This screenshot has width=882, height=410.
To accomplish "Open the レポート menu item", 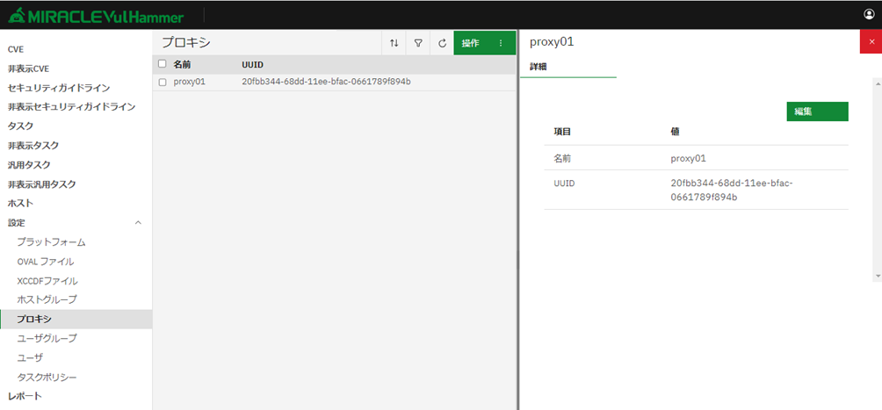I will click(x=25, y=396).
